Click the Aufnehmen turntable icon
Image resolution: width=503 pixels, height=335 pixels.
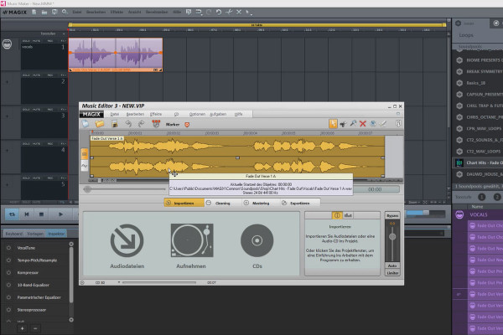click(x=192, y=240)
